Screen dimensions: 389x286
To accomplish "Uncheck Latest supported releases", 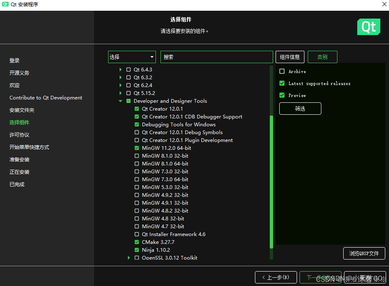I will (282, 83).
